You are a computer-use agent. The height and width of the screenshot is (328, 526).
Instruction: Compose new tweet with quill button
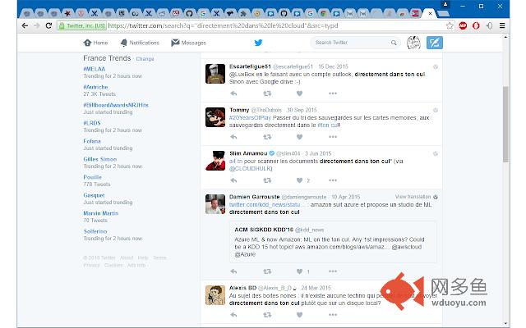point(435,43)
